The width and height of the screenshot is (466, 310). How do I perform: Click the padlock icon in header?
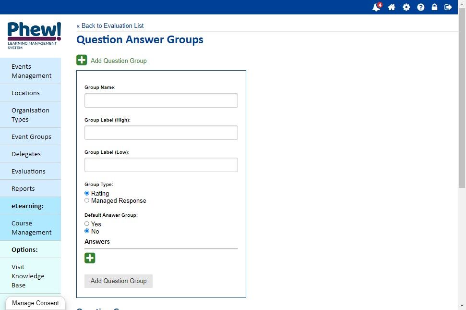click(434, 7)
